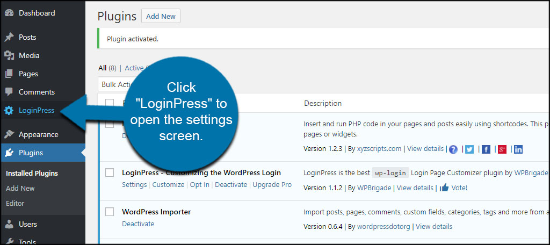Click the Appearance paintbrush icon
The height and width of the screenshot is (245, 550).
click(9, 134)
